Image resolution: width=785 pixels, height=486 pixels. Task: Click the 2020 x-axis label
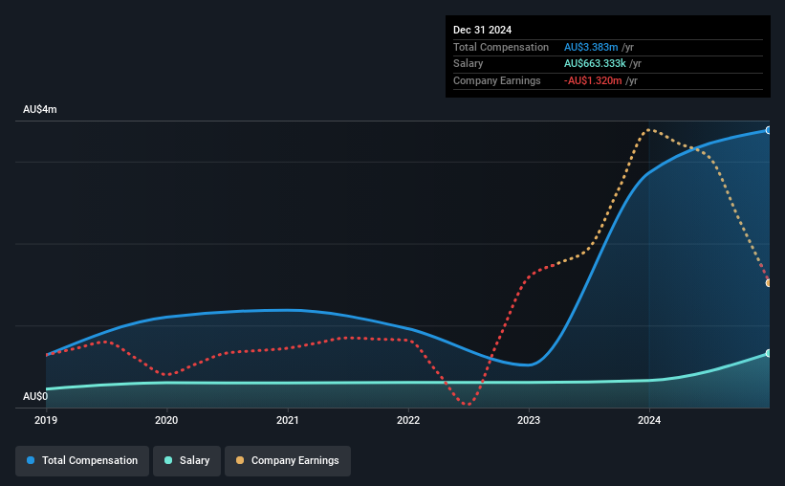[x=166, y=420]
